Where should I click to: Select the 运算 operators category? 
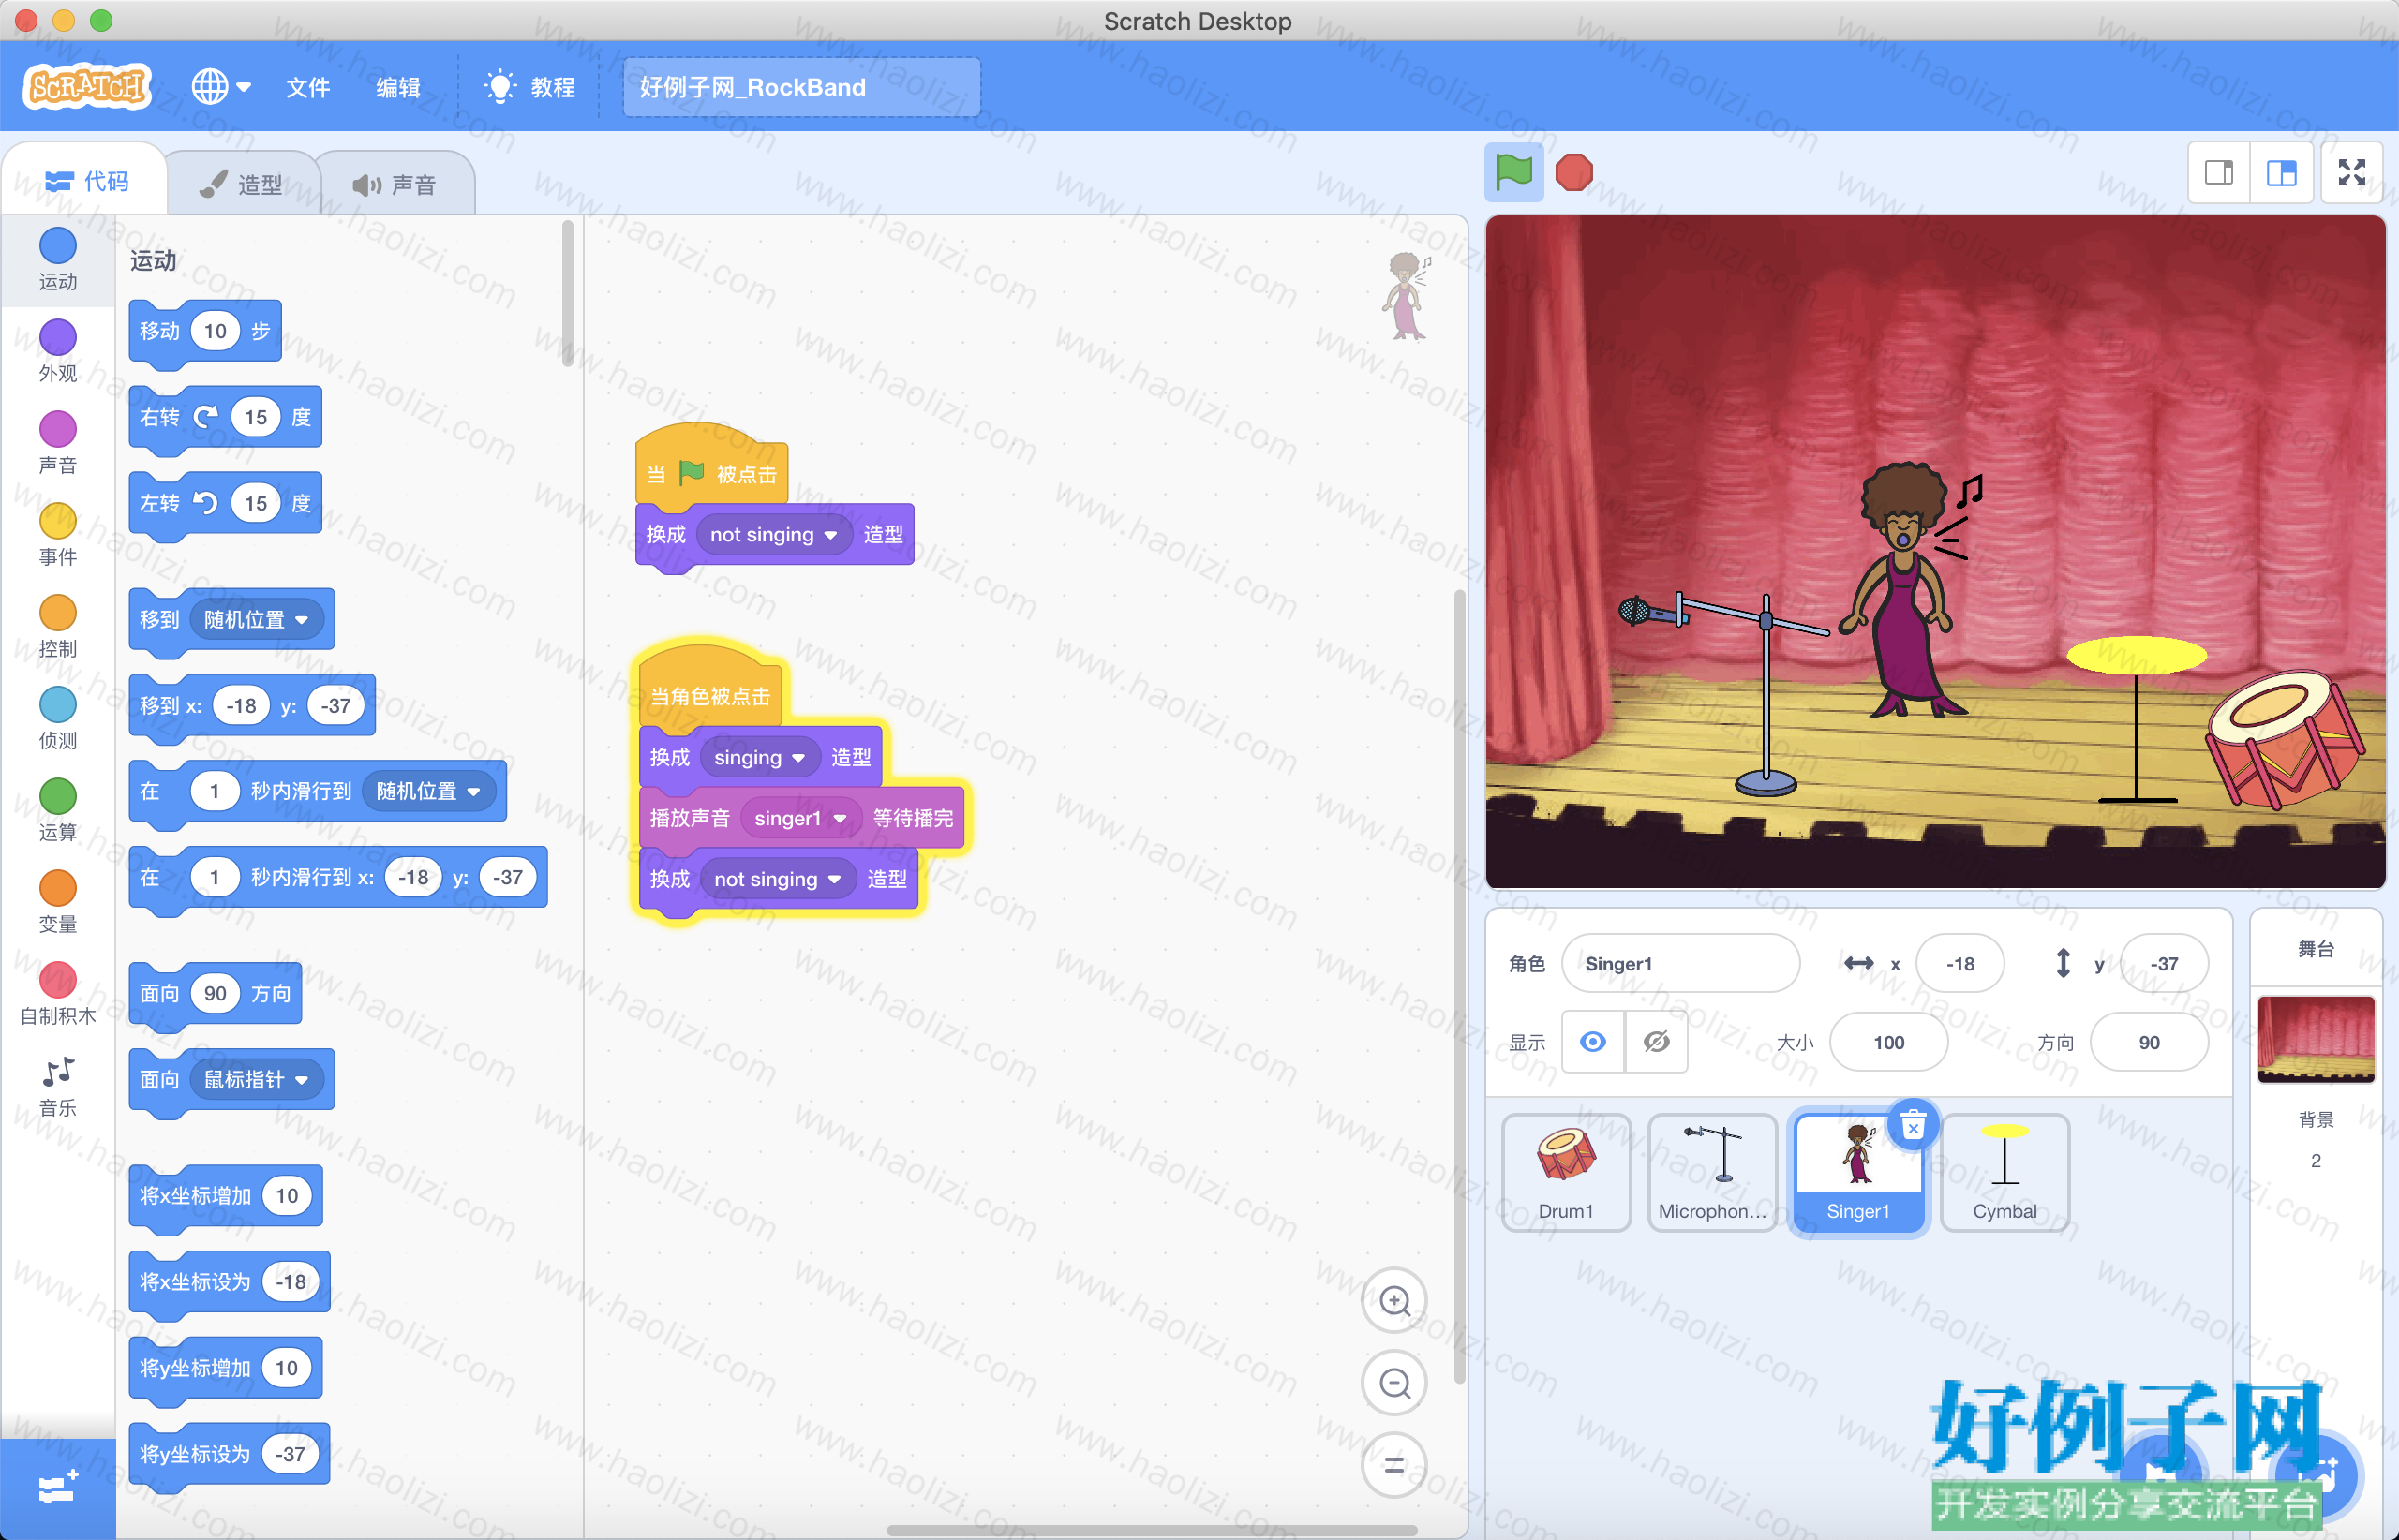click(58, 811)
